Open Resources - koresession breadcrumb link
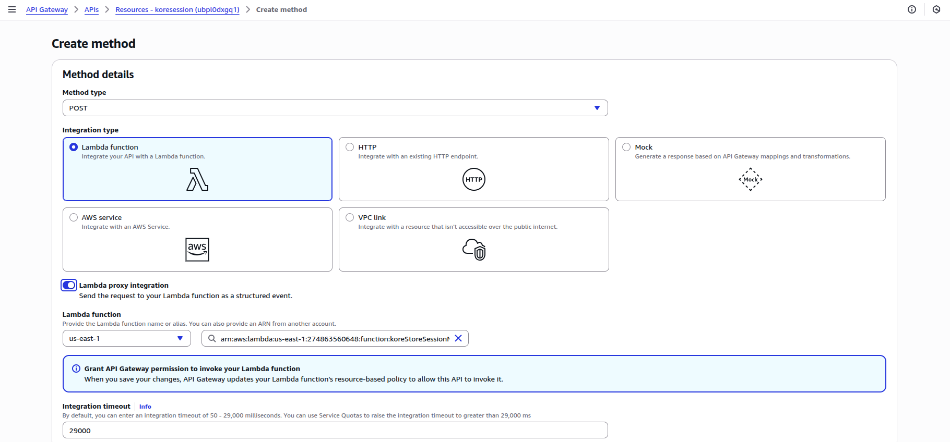Viewport: 950px width, 442px height. (x=177, y=9)
